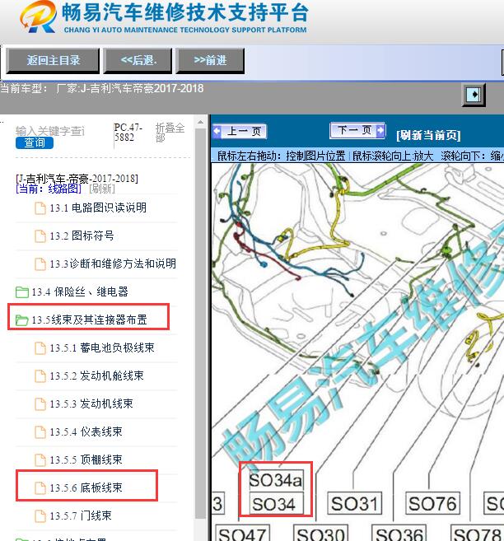The width and height of the screenshot is (504, 541).
Task: Click the SO36 connector label
Action: point(399,534)
